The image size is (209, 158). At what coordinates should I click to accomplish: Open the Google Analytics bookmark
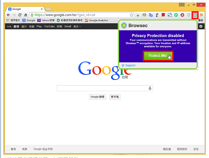(96, 20)
